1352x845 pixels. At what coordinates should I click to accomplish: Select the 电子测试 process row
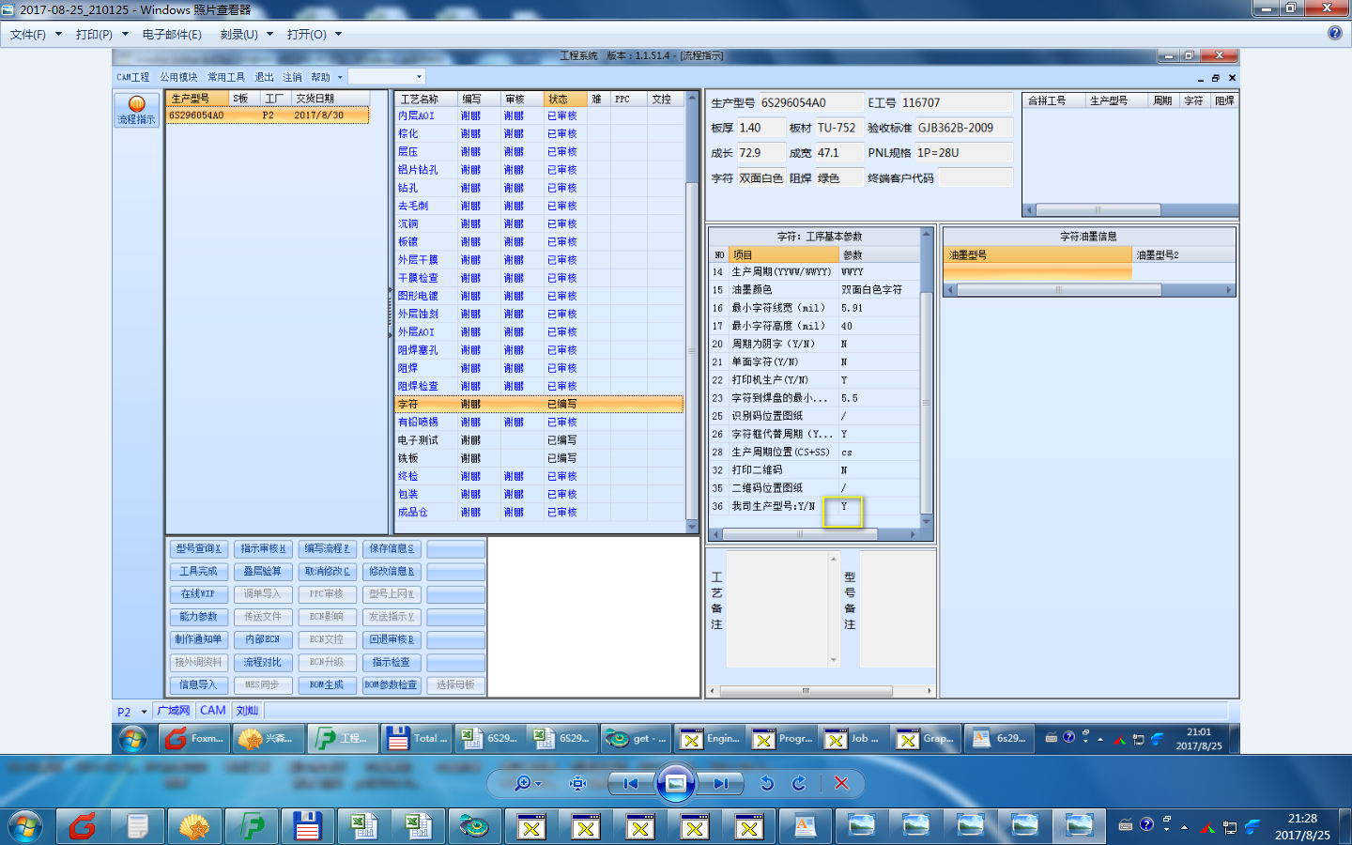click(539, 440)
